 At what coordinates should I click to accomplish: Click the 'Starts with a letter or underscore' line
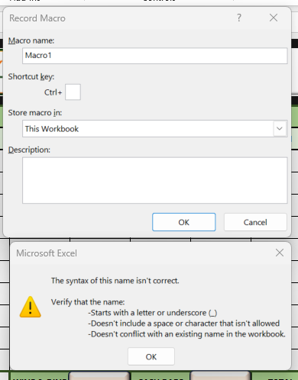click(x=153, y=313)
